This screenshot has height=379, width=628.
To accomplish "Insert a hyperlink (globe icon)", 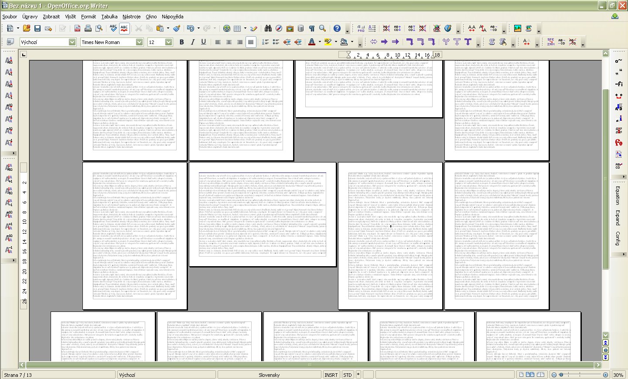I will click(227, 28).
